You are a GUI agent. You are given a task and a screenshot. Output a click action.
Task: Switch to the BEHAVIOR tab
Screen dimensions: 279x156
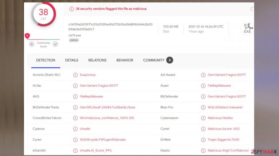125,60
